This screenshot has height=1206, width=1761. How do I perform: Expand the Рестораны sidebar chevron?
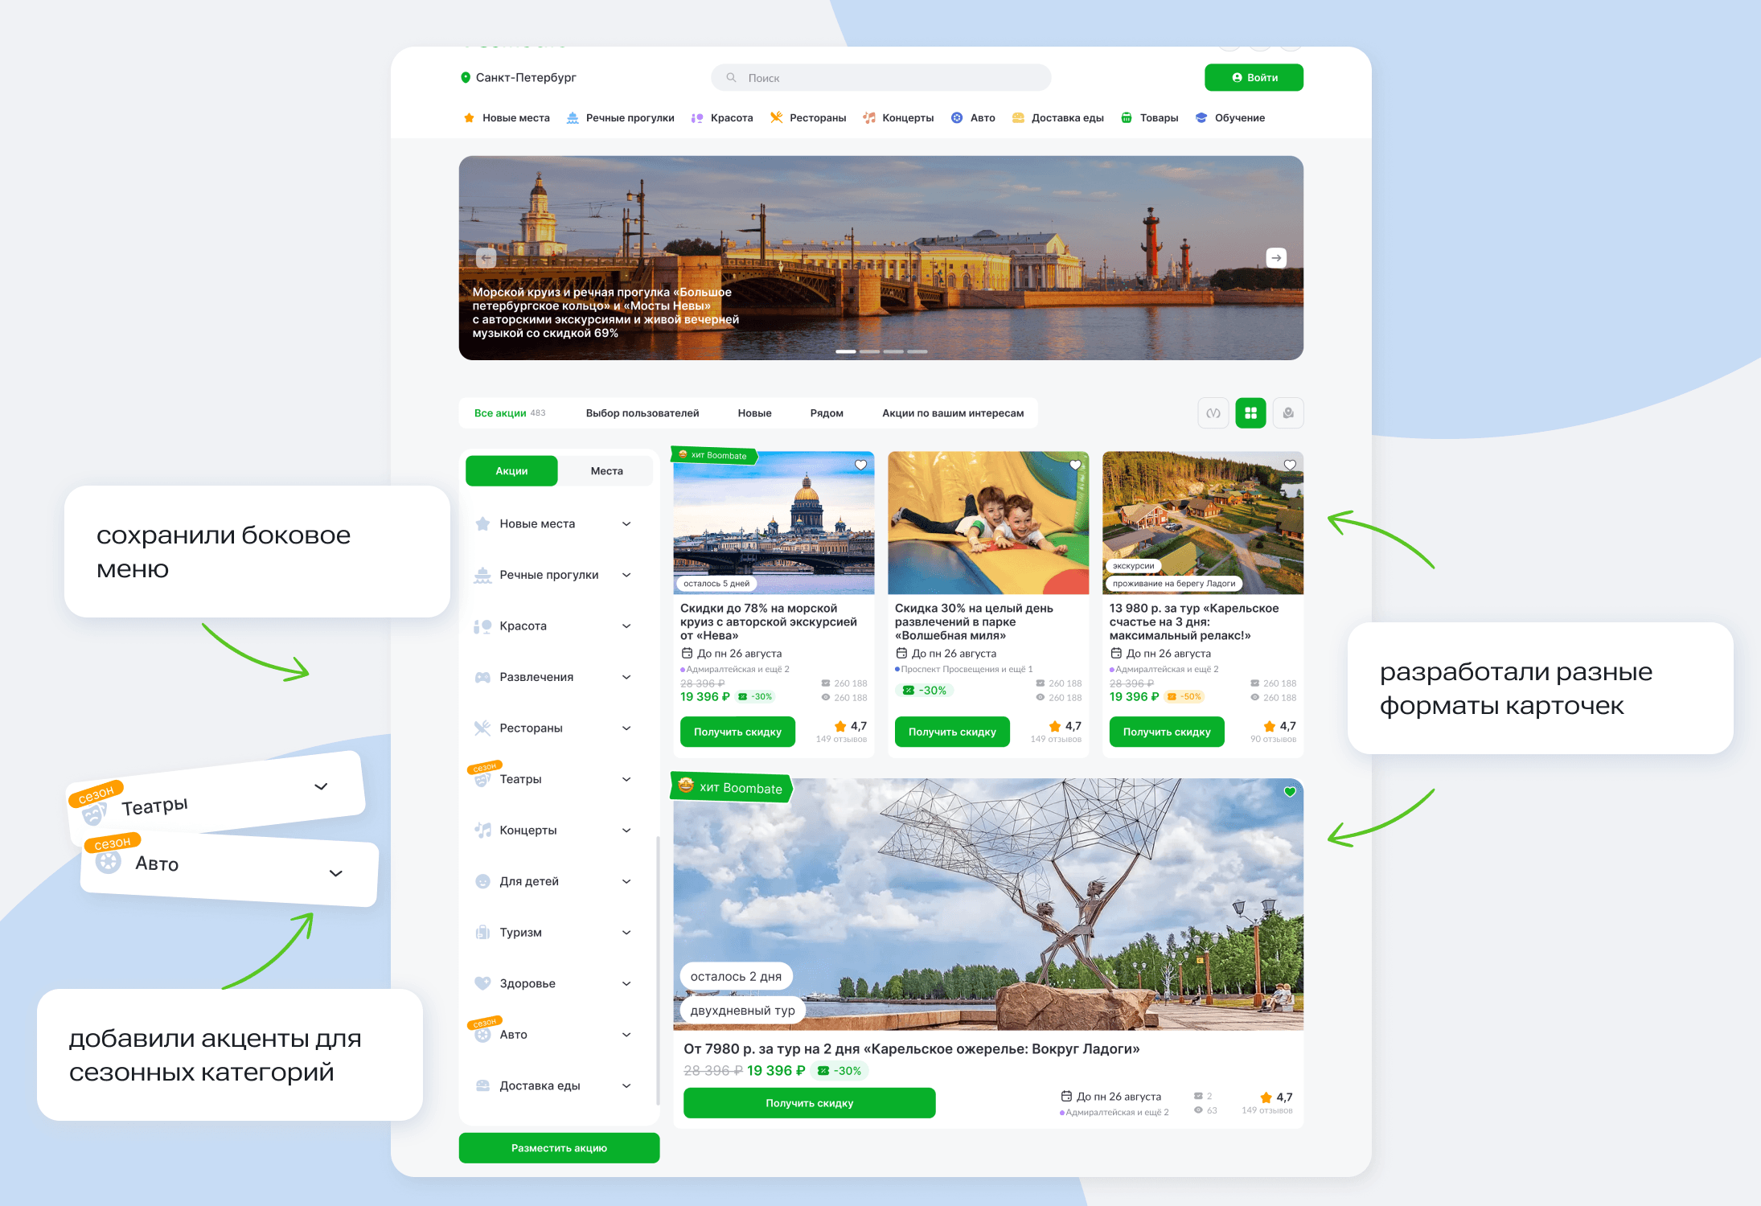(x=626, y=728)
